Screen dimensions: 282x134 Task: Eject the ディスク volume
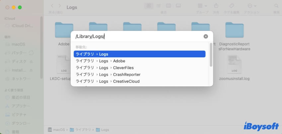31,62
